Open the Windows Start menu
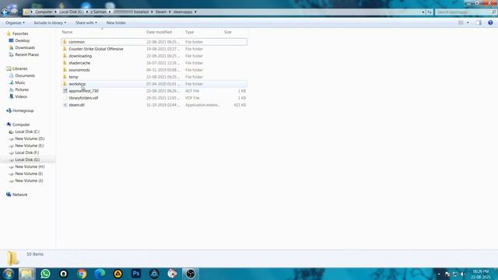The height and width of the screenshot is (280, 498). coord(8,274)
